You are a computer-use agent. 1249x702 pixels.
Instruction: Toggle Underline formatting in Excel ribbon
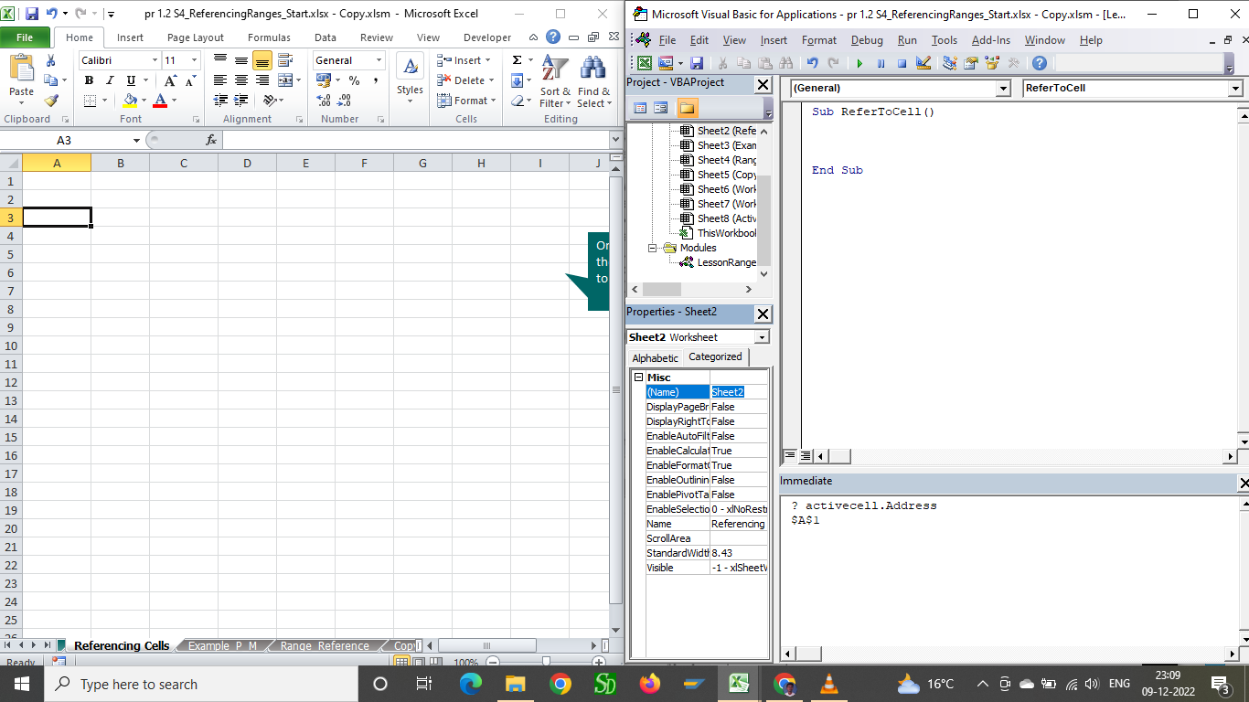(x=131, y=80)
